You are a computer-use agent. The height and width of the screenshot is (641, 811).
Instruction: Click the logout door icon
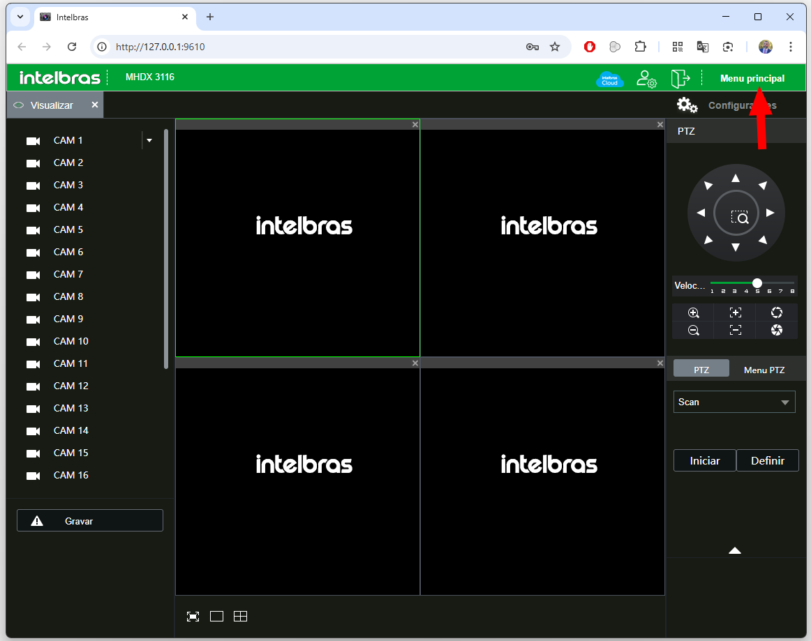tap(680, 79)
